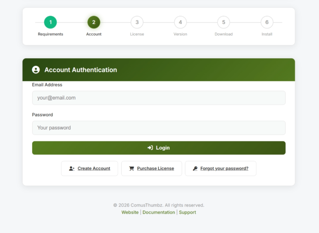Visit the Website footer link
The image size is (319, 233).
pos(130,212)
